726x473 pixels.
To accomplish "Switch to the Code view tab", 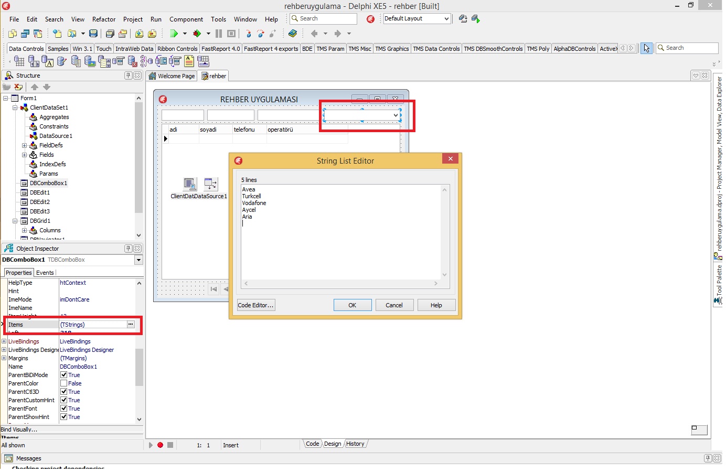I will click(x=313, y=444).
